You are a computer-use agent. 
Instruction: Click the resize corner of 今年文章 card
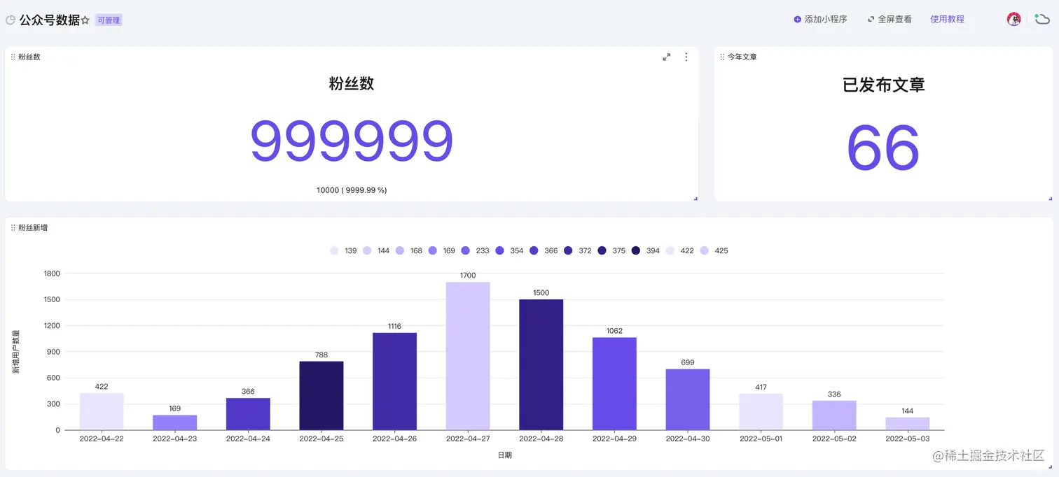pos(1049,199)
